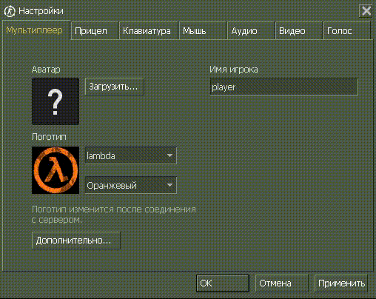Click the Загрузить... avatar button
This screenshot has height=299, width=376.
[115, 87]
